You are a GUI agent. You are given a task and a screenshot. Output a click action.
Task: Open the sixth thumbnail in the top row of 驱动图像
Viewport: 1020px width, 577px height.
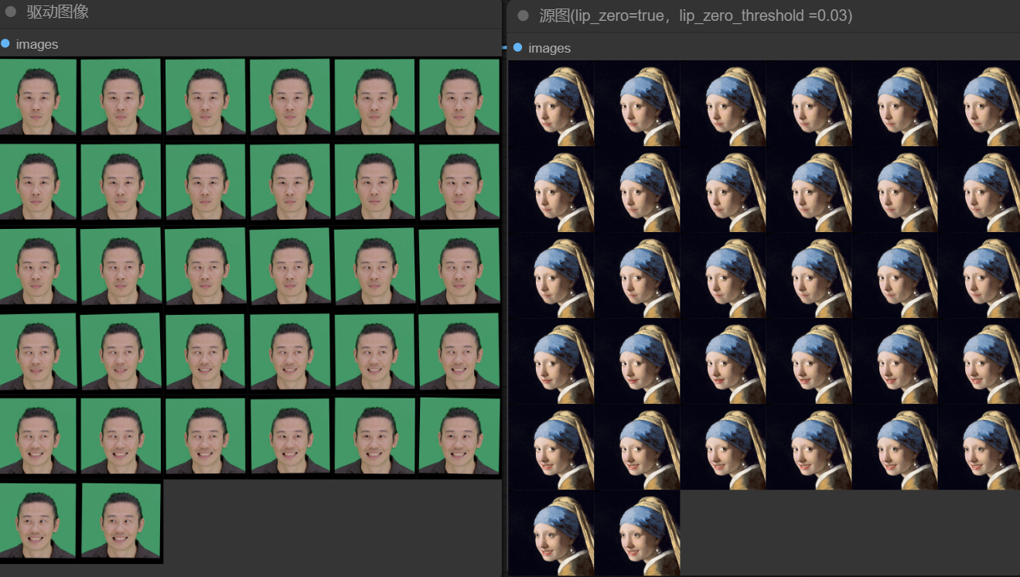click(459, 97)
